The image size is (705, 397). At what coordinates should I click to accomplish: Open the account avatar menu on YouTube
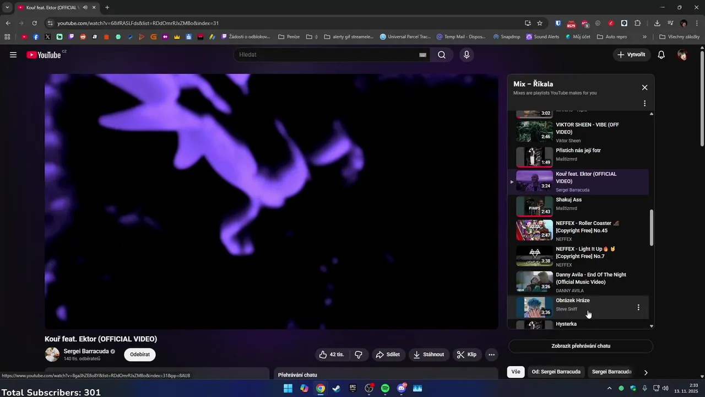(x=682, y=55)
